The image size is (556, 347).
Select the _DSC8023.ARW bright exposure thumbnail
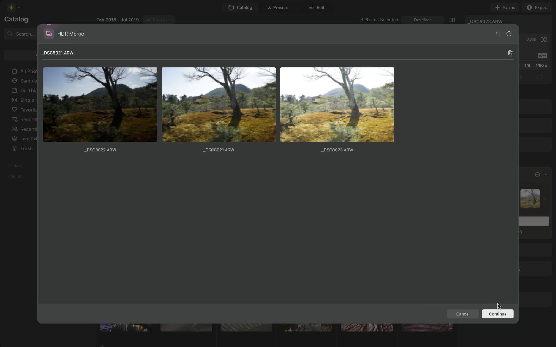pos(337,105)
